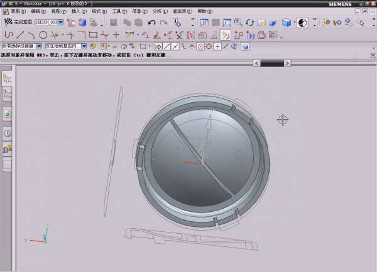The width and height of the screenshot is (377, 272).
Task: Click the Show/Remove Constraints icon
Action: coord(179,35)
